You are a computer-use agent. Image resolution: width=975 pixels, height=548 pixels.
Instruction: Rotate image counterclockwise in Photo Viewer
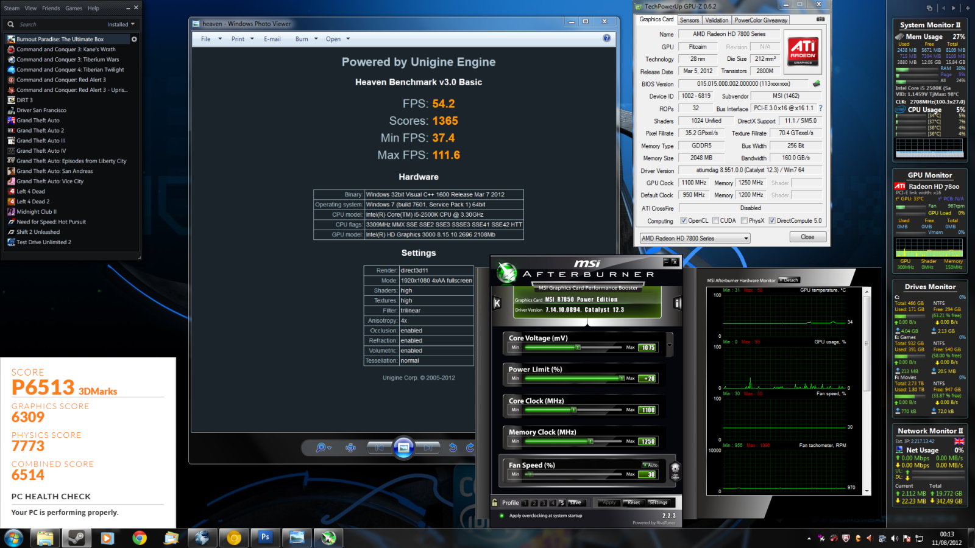tap(453, 448)
